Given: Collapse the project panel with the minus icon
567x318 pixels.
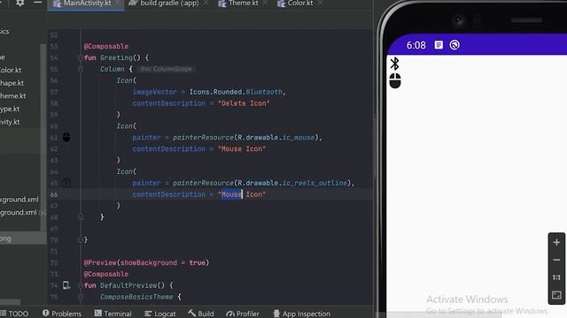Looking at the screenshot, I should coord(37,3).
